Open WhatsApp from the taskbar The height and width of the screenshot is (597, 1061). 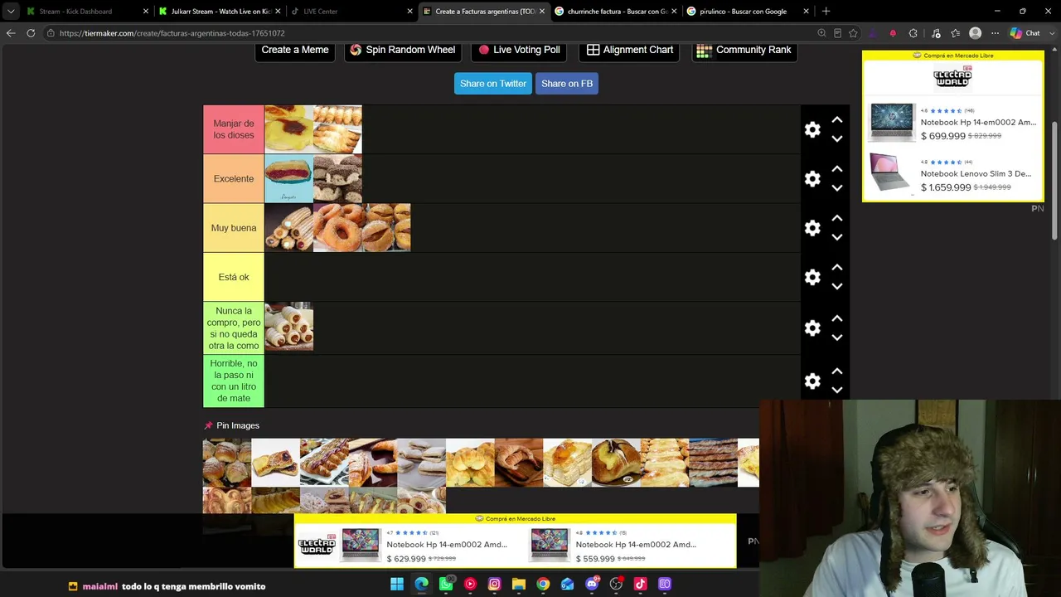coord(446,584)
